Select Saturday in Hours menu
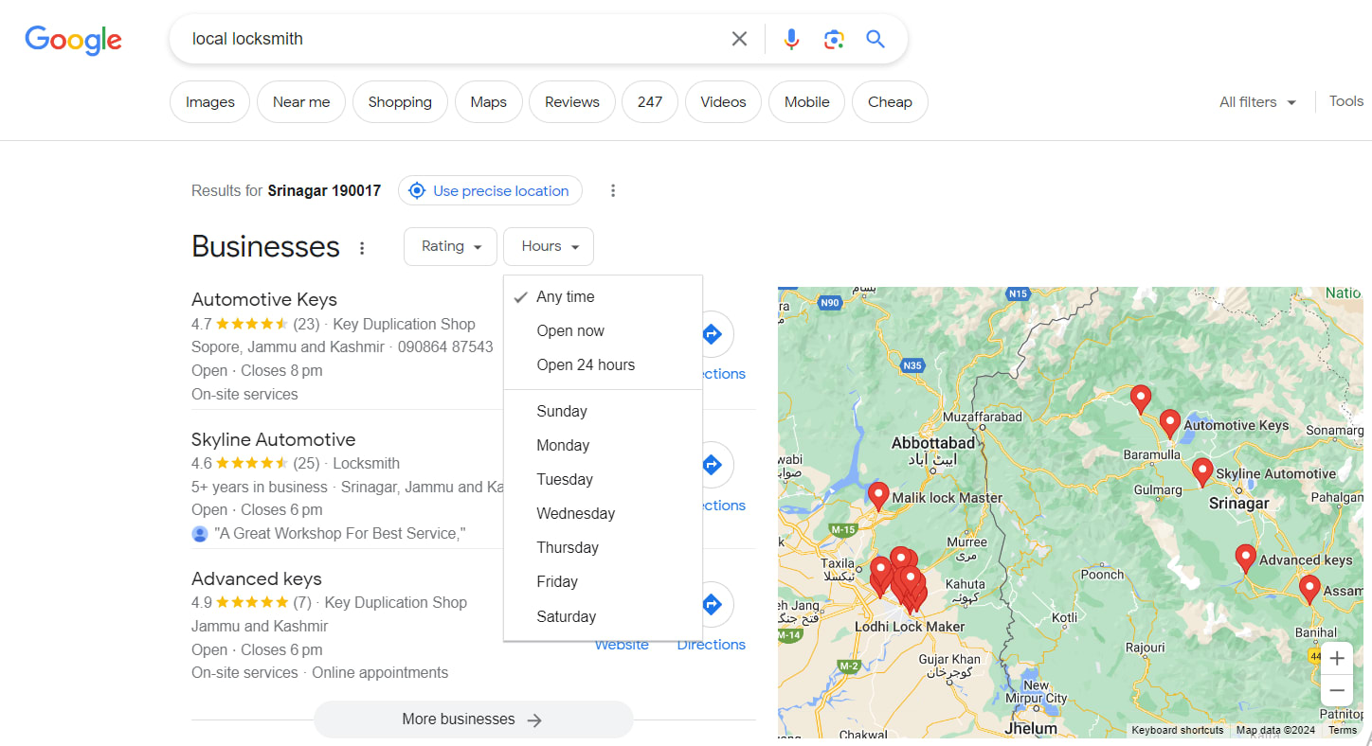 click(603, 616)
